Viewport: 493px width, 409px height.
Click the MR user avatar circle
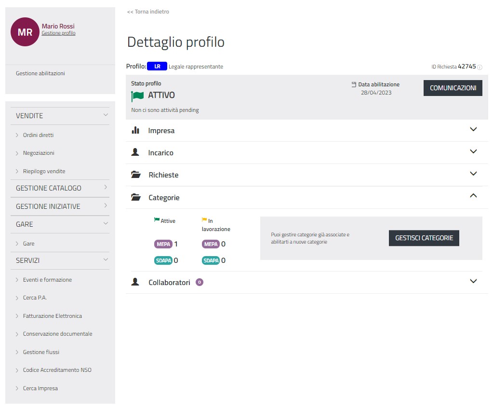(25, 32)
